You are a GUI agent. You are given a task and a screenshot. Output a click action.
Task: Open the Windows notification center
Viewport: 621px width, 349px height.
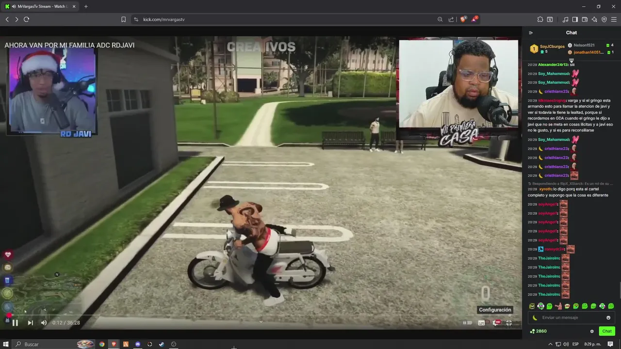click(610, 344)
